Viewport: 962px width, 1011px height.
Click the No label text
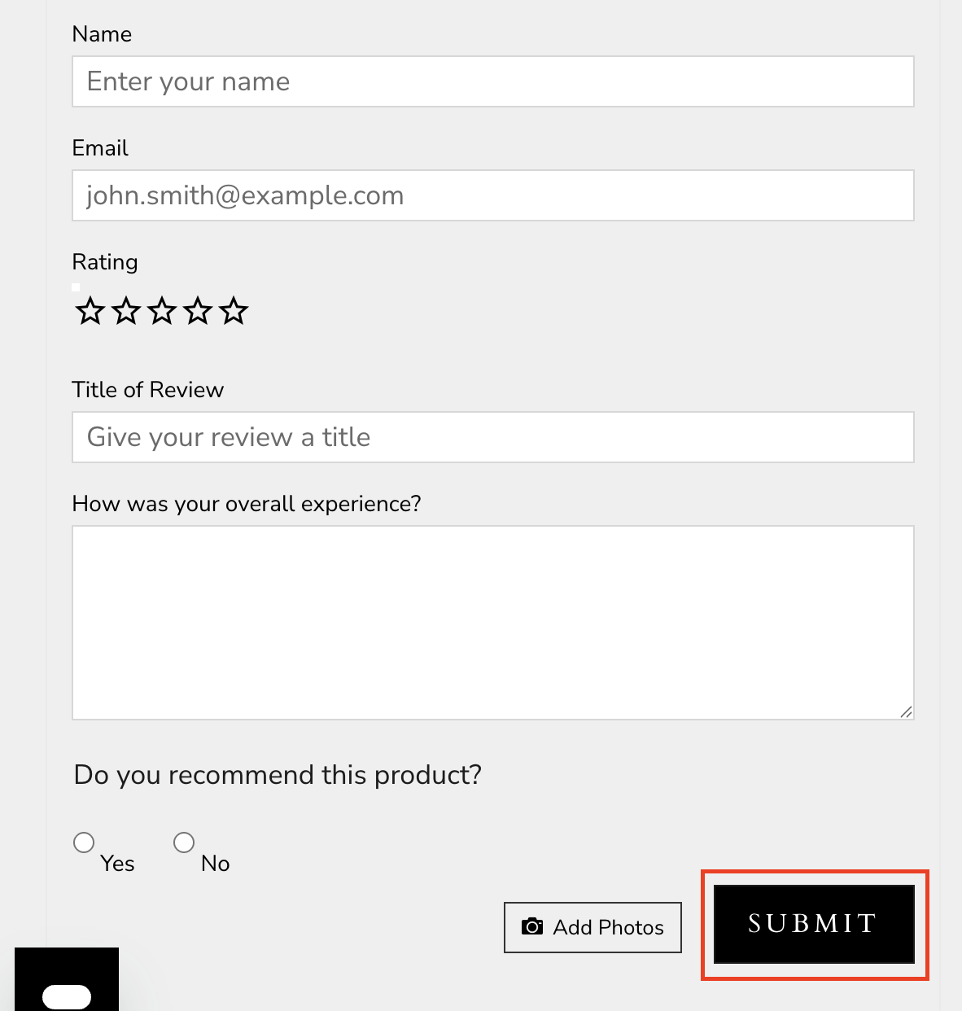point(216,864)
